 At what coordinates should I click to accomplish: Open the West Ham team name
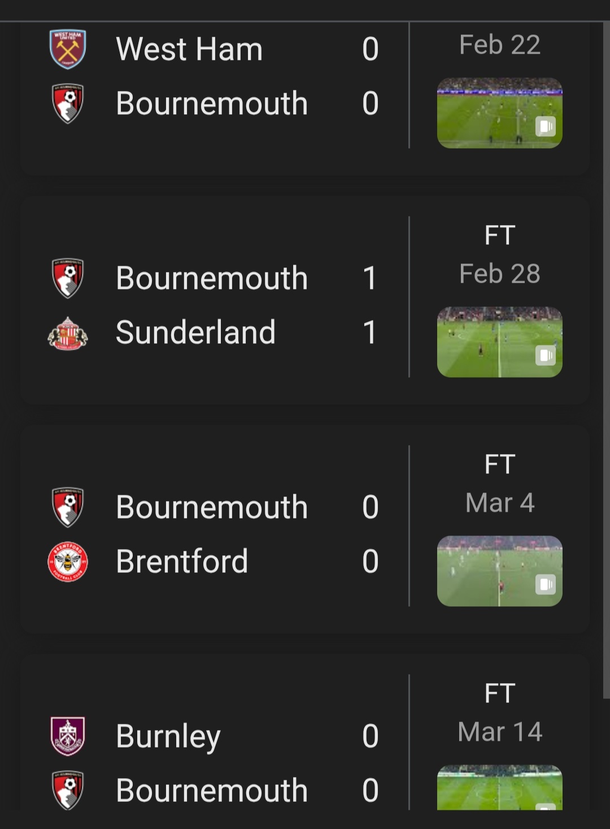coord(189,49)
